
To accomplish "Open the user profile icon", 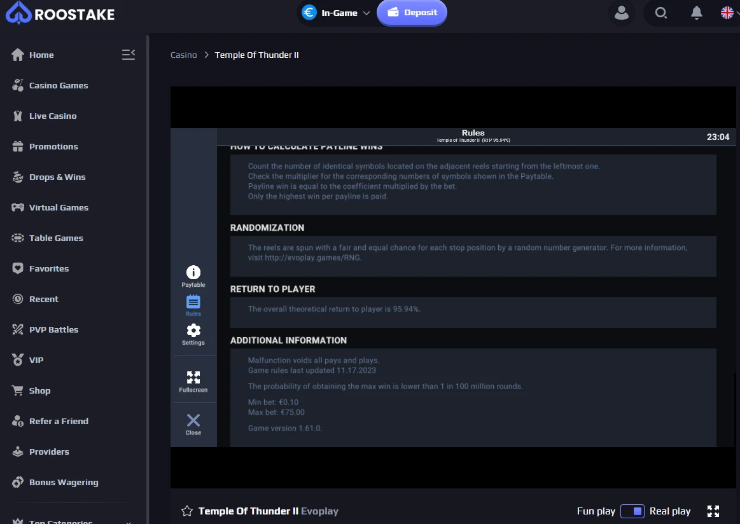I will (622, 13).
